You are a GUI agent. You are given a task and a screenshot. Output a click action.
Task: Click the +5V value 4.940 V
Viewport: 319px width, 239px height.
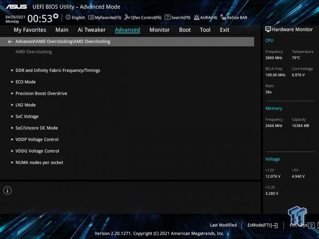coord(298,176)
